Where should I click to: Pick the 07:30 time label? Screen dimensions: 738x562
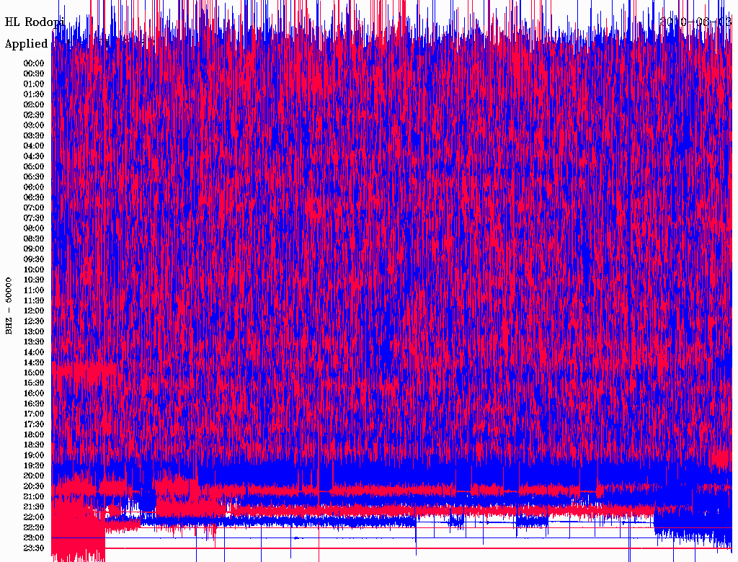pyautogui.click(x=34, y=218)
